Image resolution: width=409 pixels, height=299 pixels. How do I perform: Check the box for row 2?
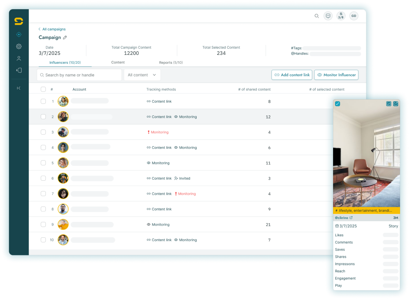[43, 117]
